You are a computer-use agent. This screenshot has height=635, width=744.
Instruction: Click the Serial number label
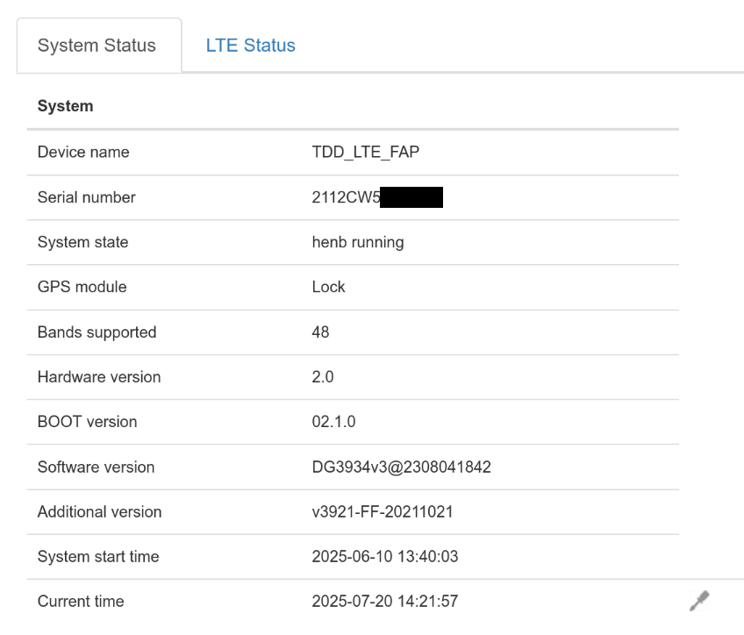point(86,197)
